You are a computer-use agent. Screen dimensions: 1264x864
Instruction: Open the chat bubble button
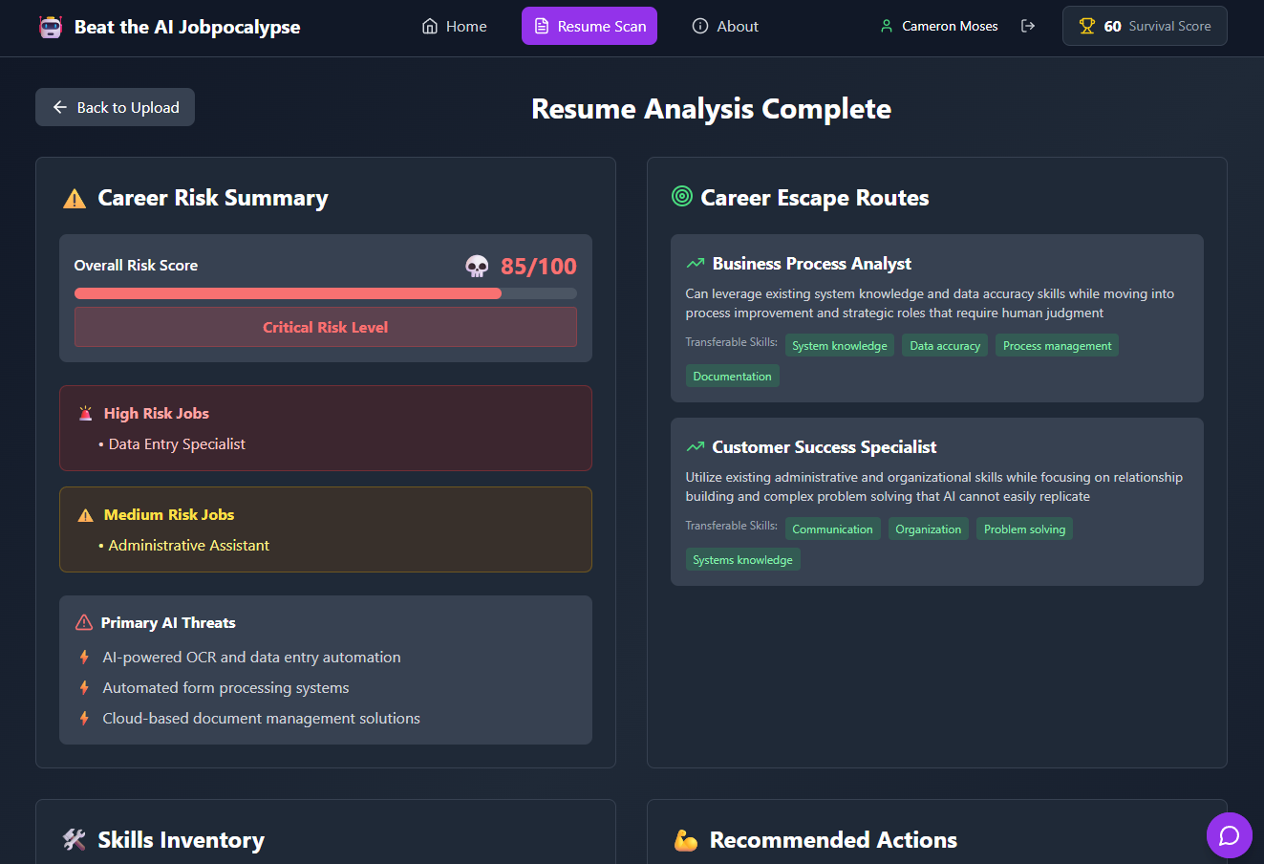click(x=1230, y=835)
